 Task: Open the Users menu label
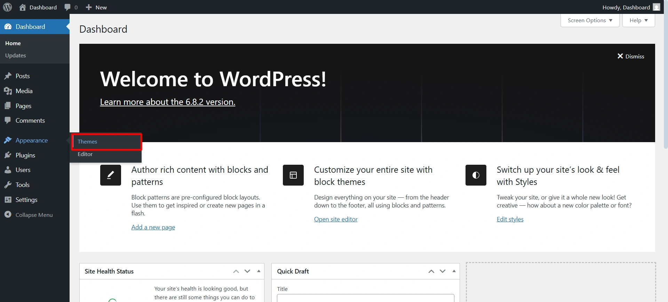point(23,170)
